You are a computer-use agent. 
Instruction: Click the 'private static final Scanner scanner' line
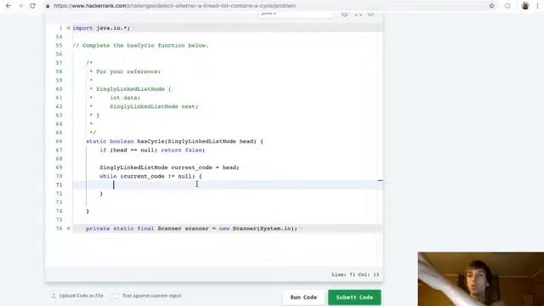191,229
